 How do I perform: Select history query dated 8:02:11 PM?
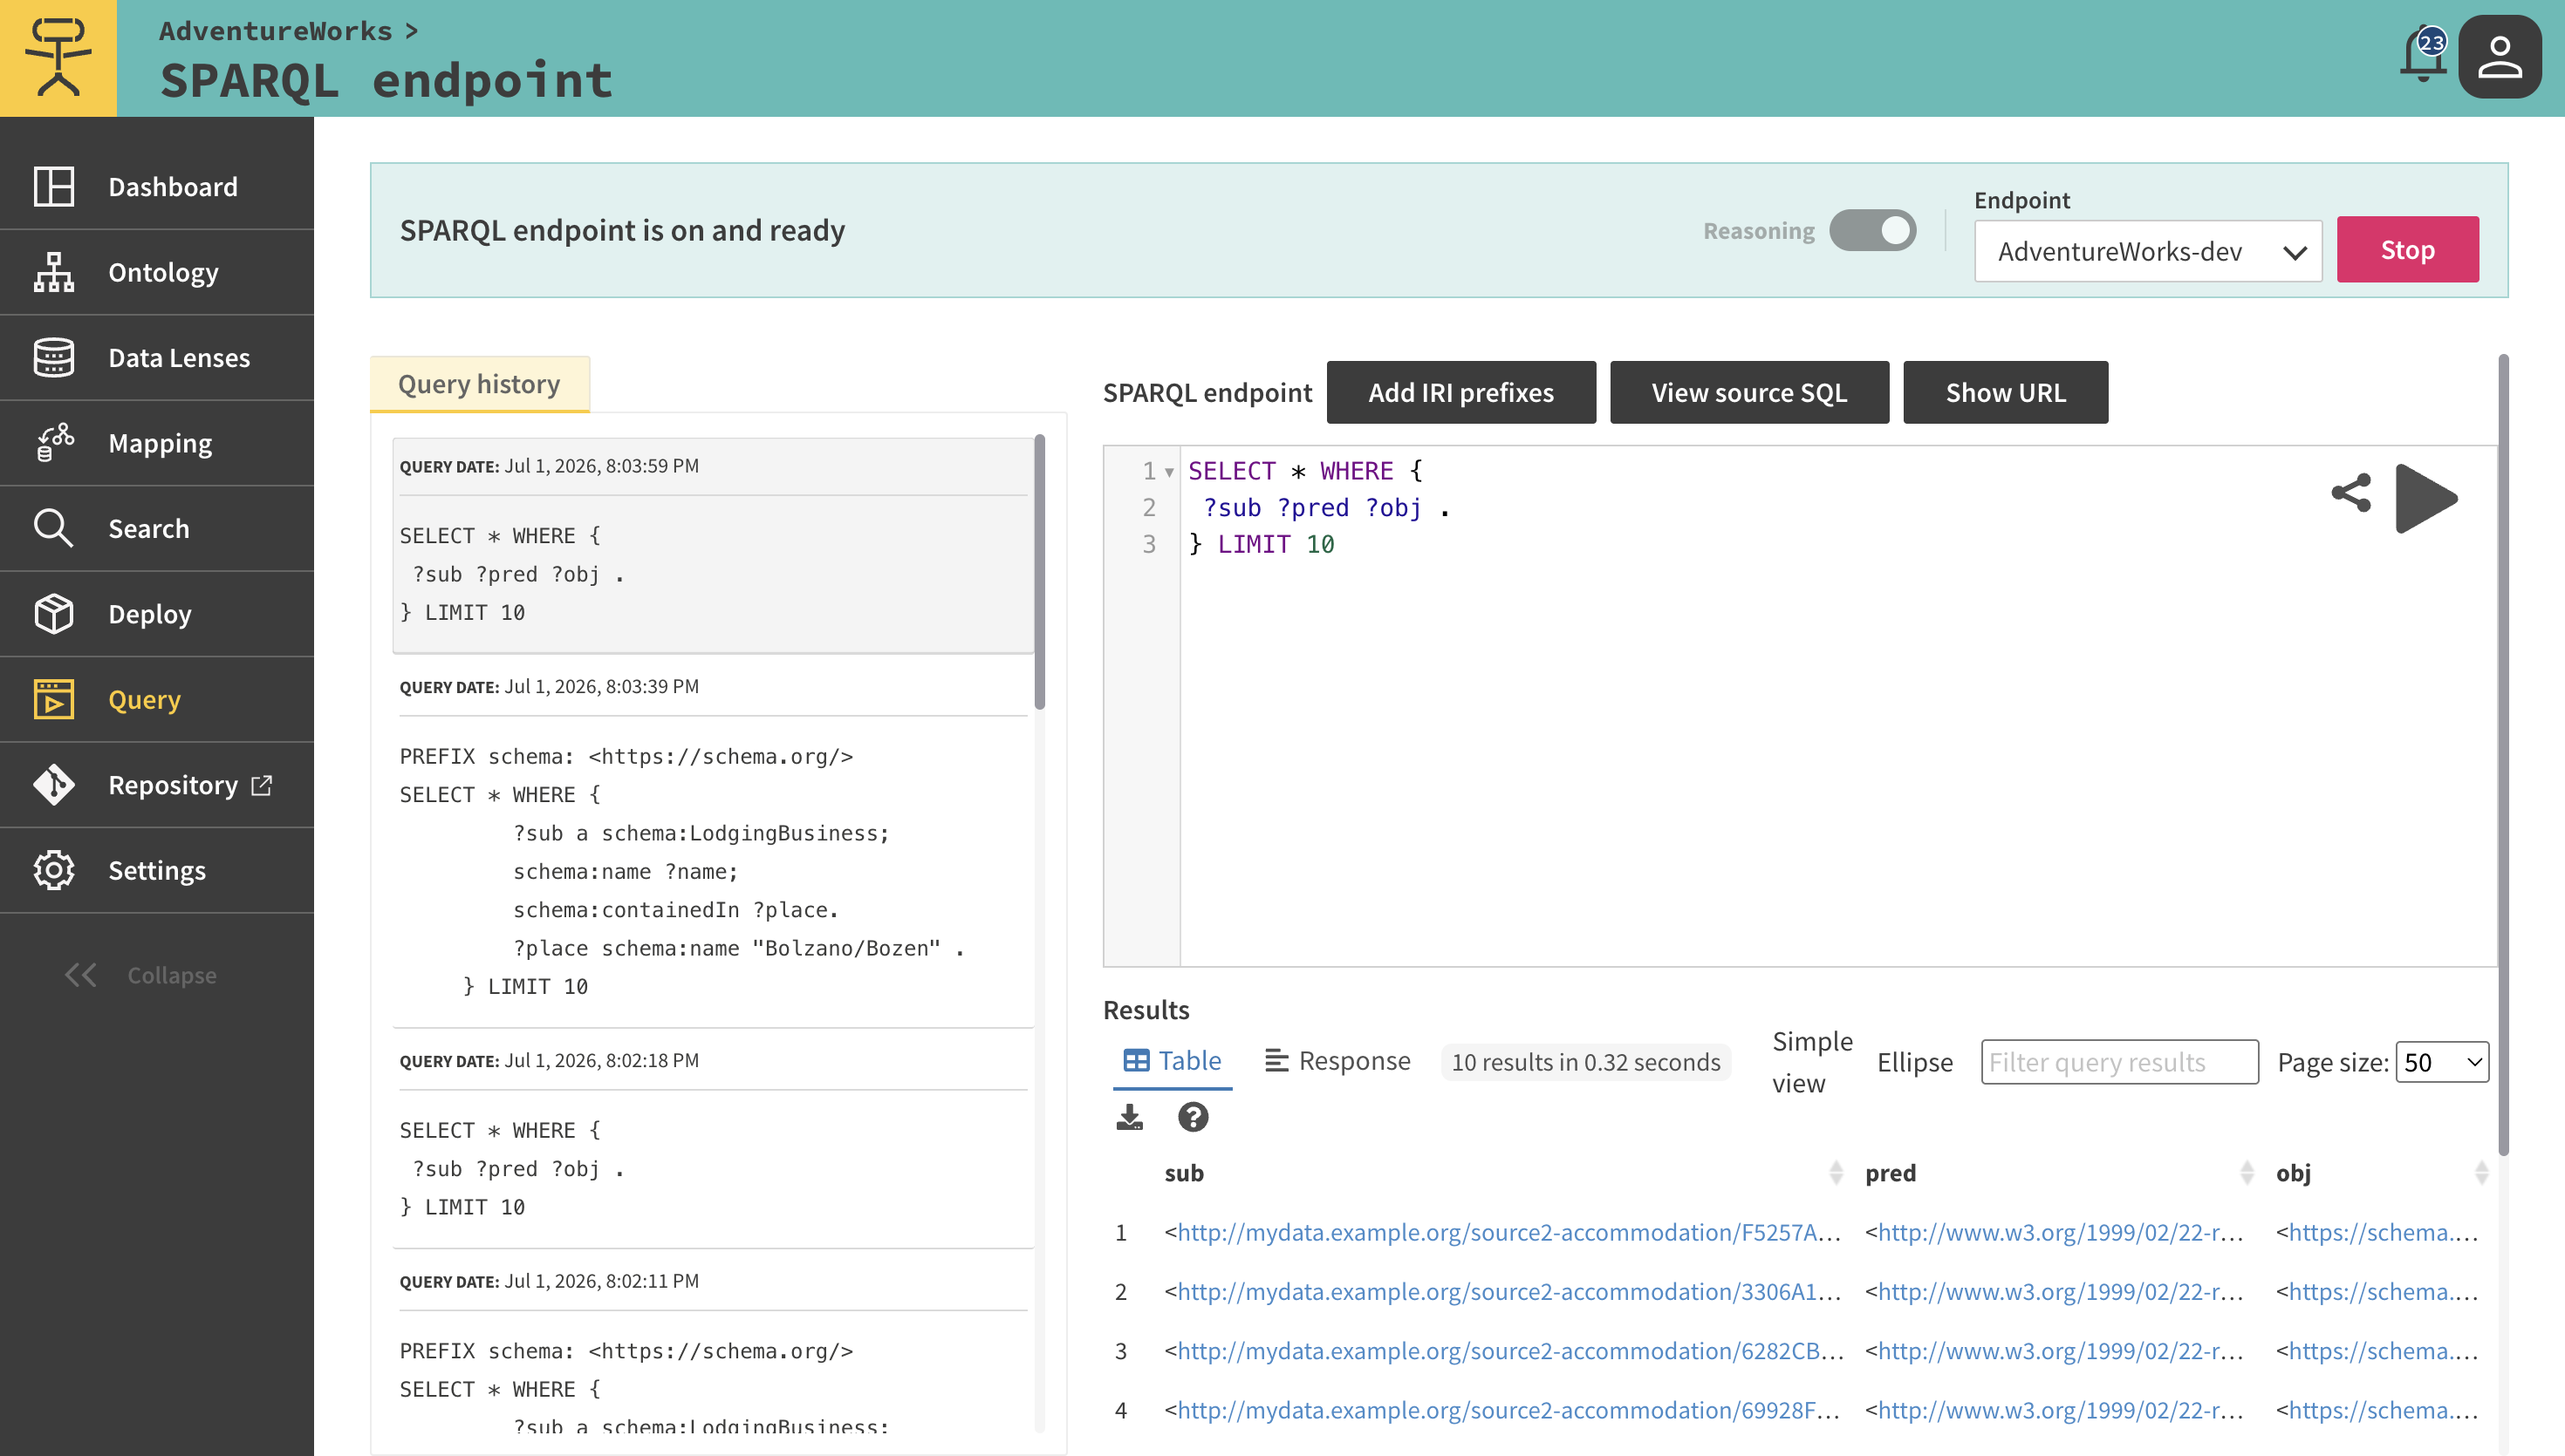coord(714,1343)
